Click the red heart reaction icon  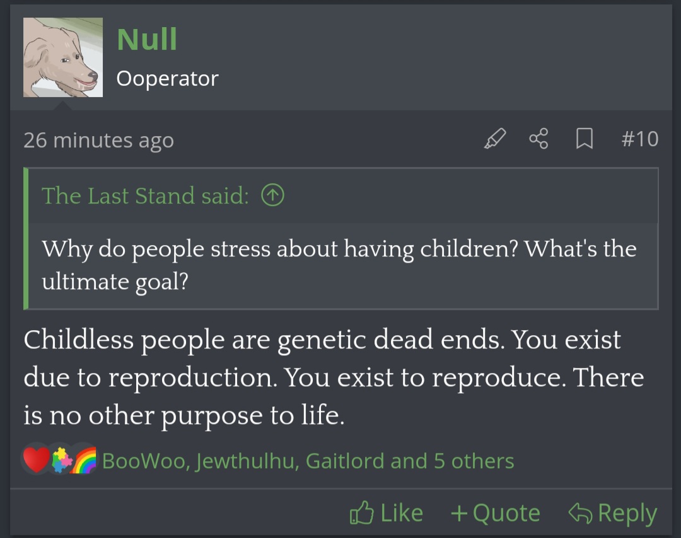(x=36, y=461)
